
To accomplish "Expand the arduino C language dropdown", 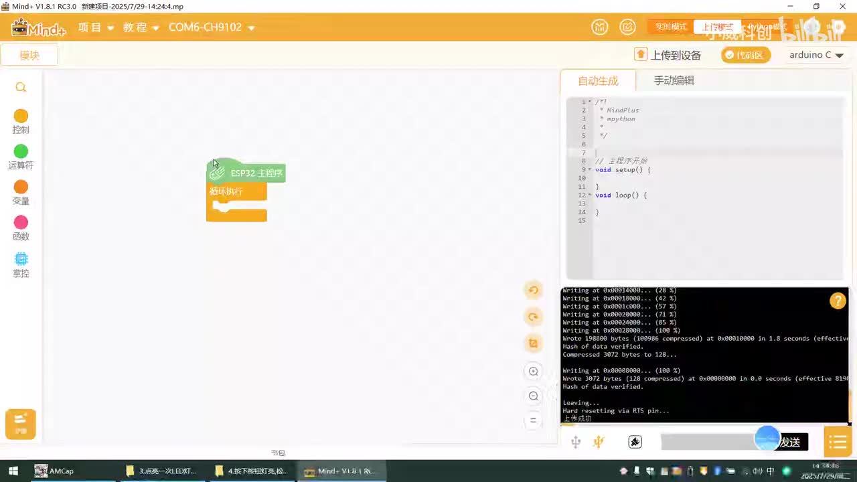I will pyautogui.click(x=815, y=55).
